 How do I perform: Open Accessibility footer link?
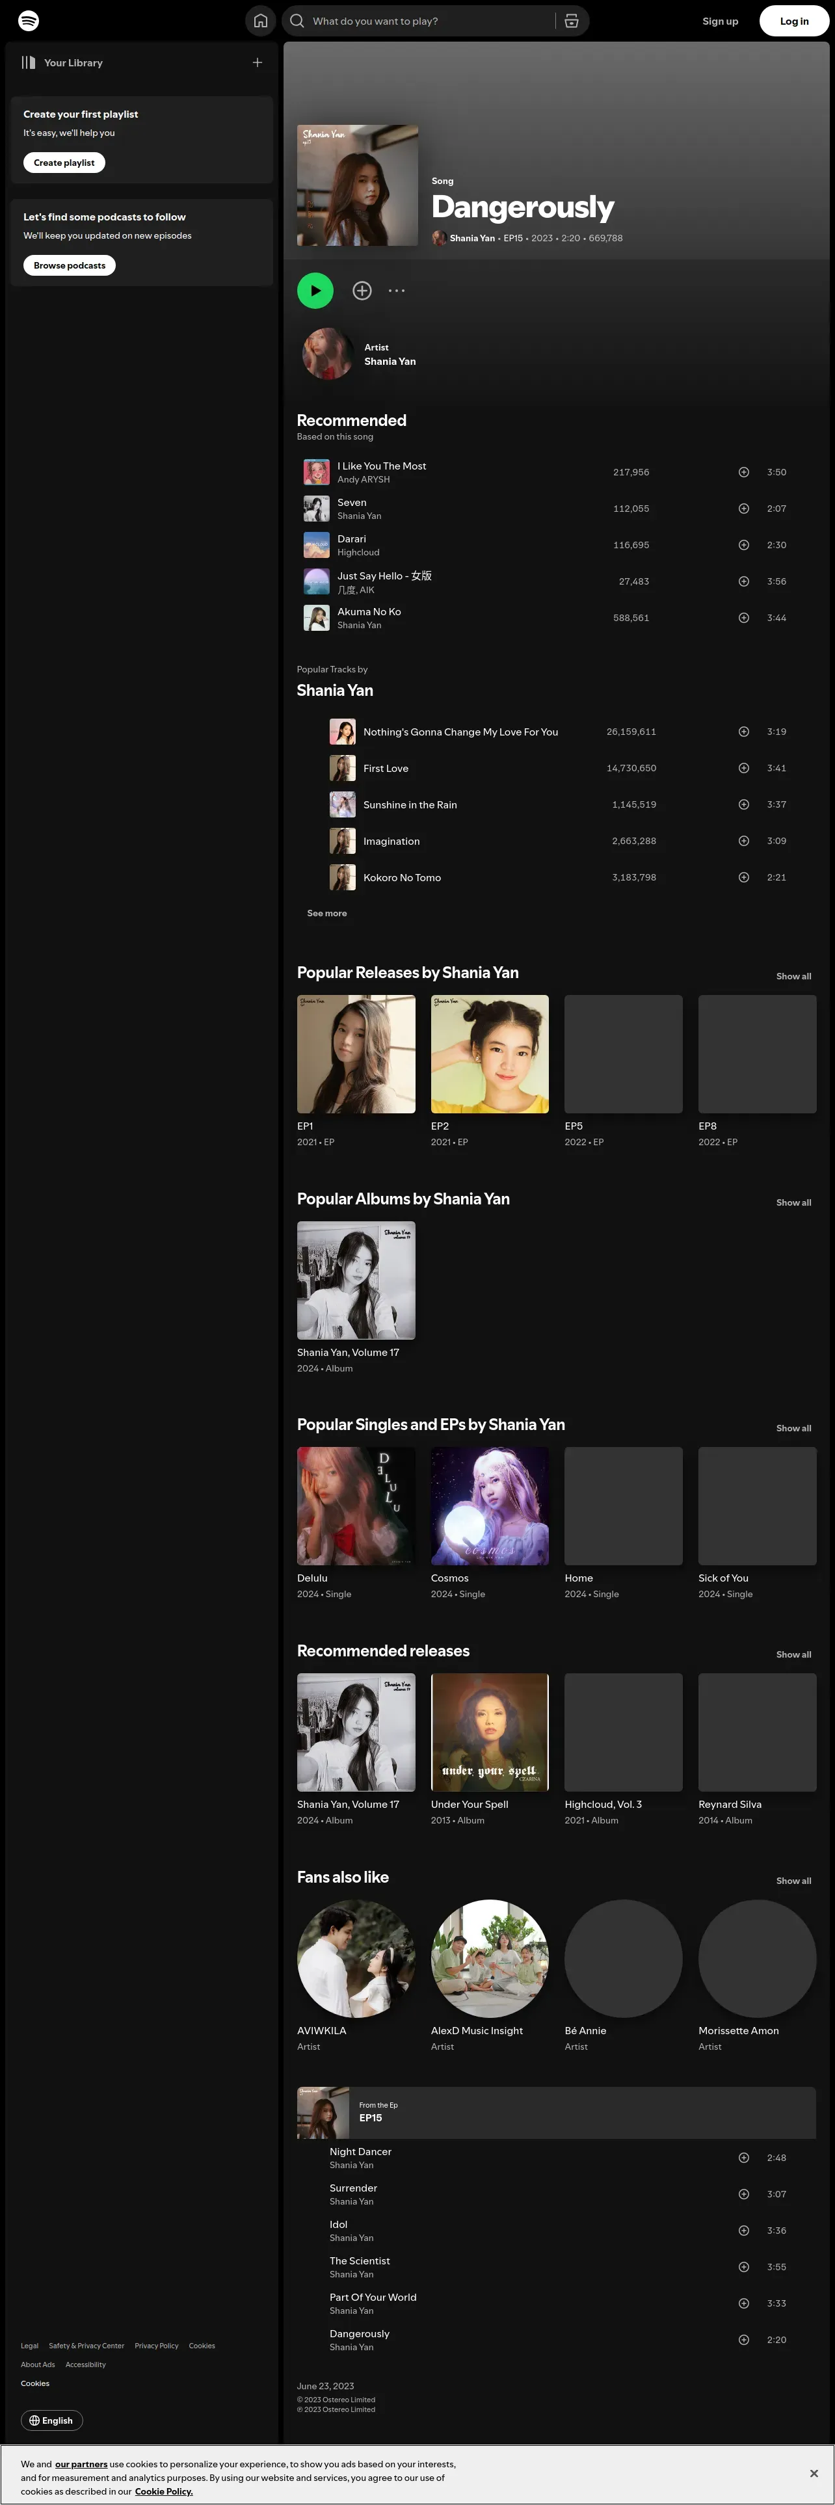point(86,2364)
